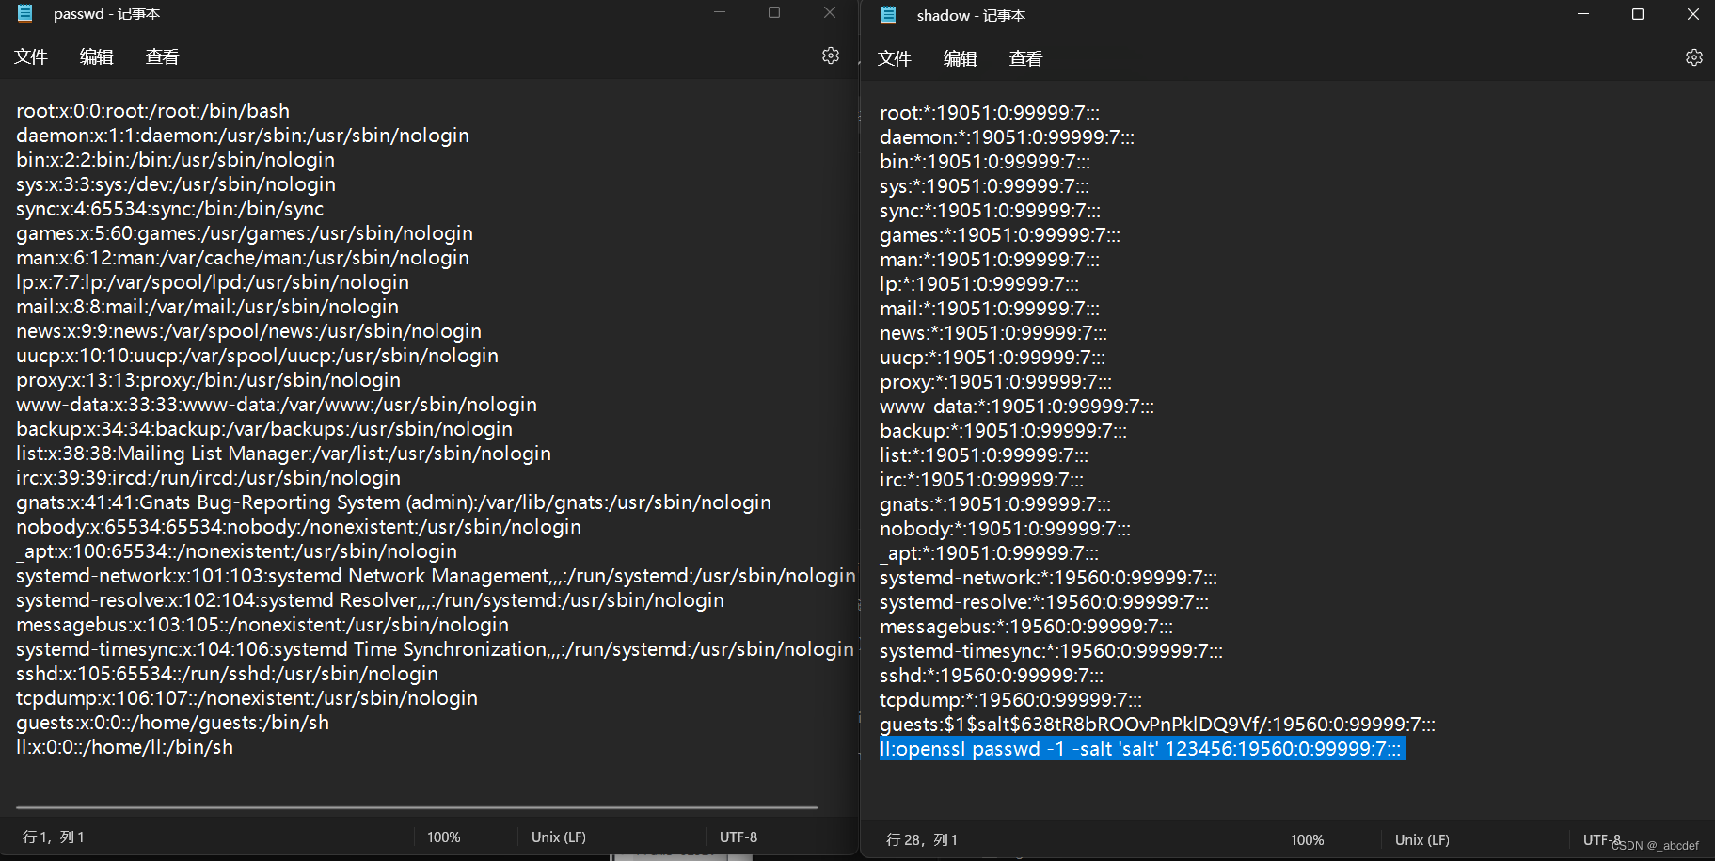
Task: Click the sshd:x:105:65534 line in passwd
Action: (x=227, y=674)
